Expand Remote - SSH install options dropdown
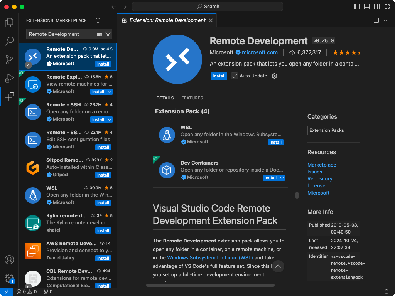395x296 pixels. tap(110, 119)
